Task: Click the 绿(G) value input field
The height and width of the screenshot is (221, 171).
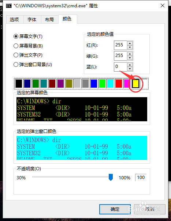Action: [120, 56]
